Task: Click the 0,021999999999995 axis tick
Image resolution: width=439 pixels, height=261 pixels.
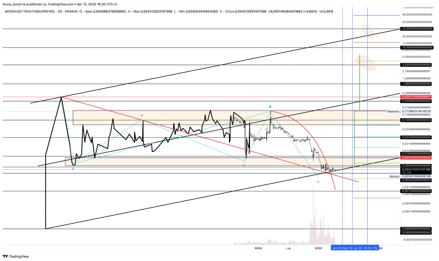Action: 417,143
